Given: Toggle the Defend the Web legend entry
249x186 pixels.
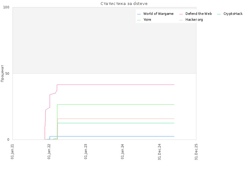Looking at the screenshot, I should (195, 14).
